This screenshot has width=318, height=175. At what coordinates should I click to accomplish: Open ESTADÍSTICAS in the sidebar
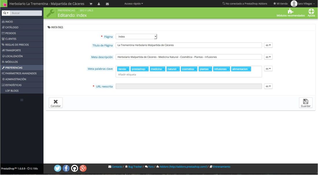click(x=22, y=85)
